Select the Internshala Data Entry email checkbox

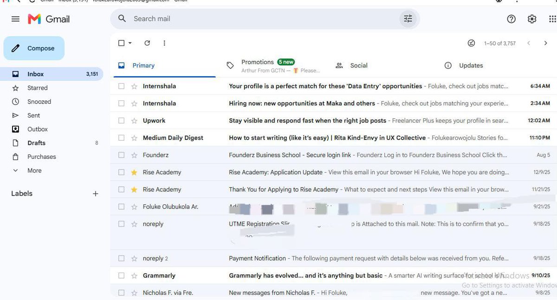121,86
